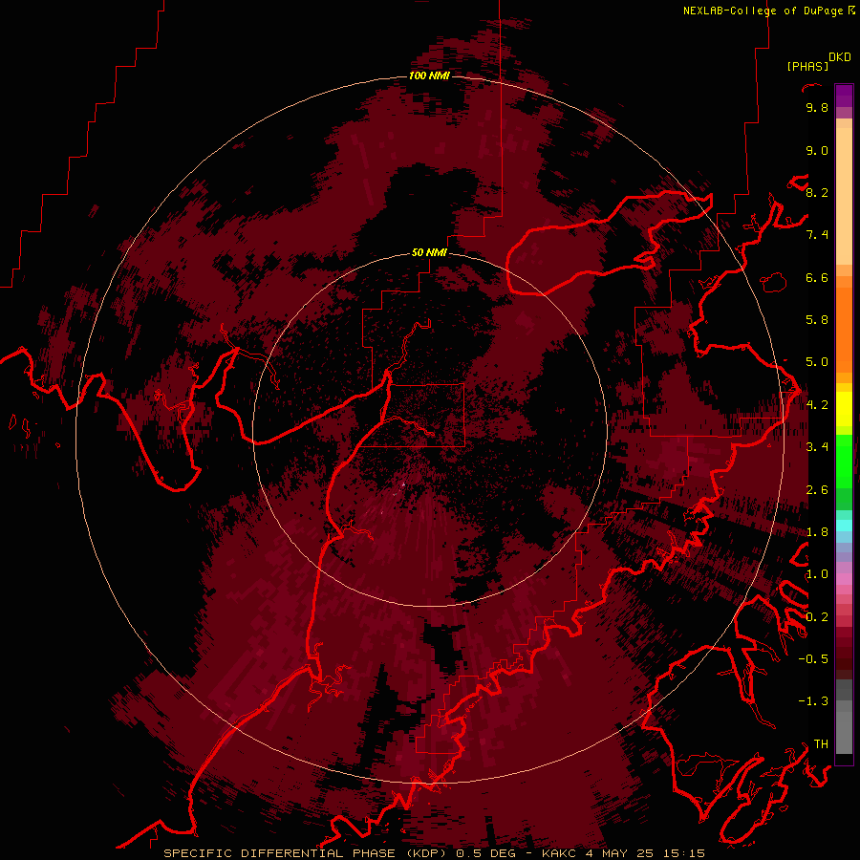Click the cyan segment of the color bar
This screenshot has width=860, height=860.
point(844,526)
